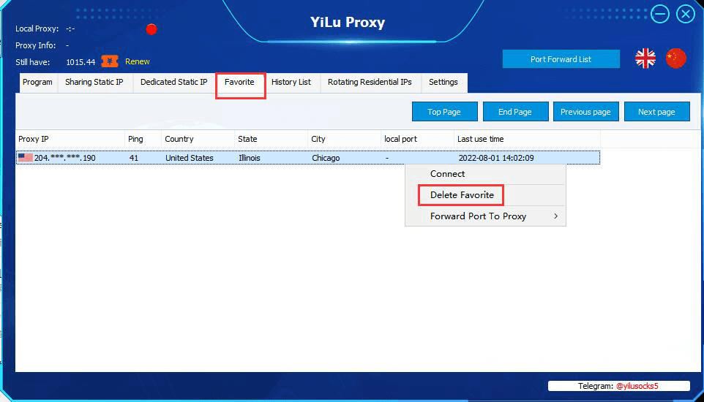Click Illinois state cell

pyautogui.click(x=250, y=158)
